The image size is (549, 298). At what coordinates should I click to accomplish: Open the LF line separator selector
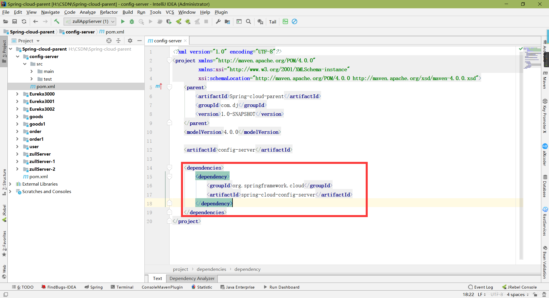tap(482, 294)
